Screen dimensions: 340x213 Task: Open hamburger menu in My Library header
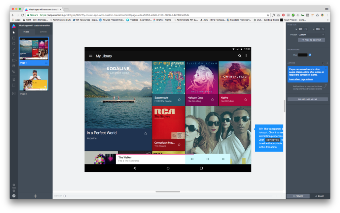point(91,56)
